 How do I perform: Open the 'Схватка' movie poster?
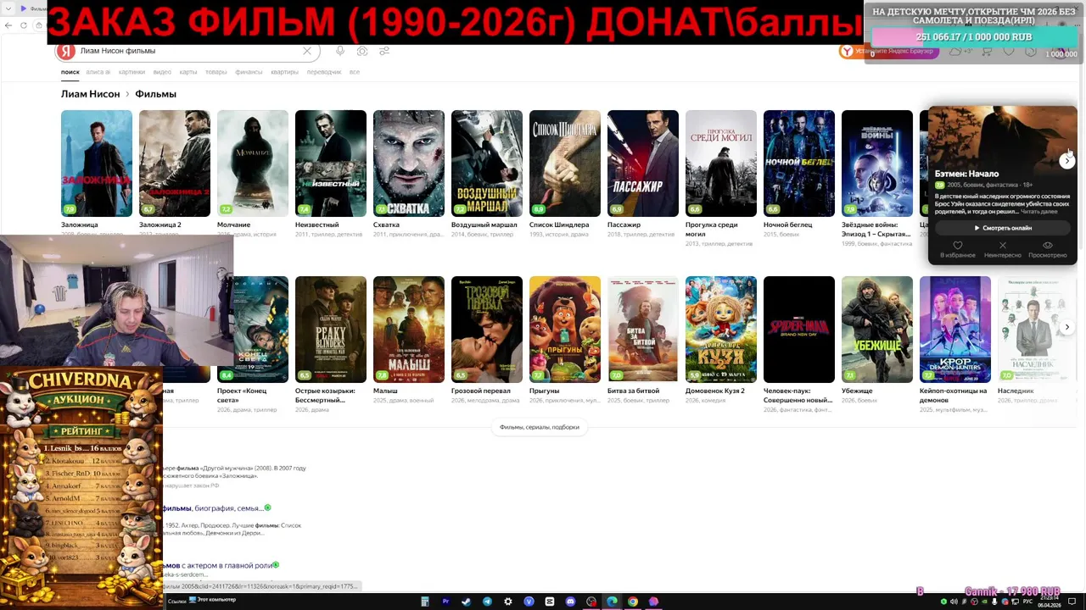(x=409, y=164)
